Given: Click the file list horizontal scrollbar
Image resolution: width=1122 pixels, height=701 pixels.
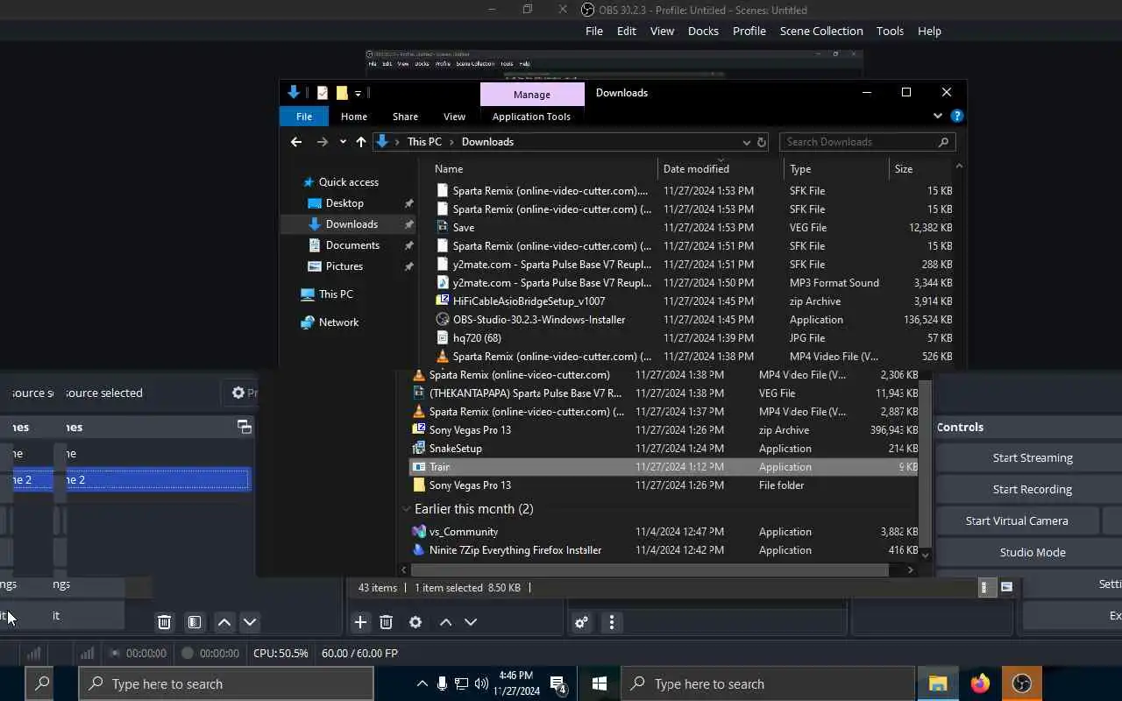Looking at the screenshot, I should pyautogui.click(x=650, y=570).
